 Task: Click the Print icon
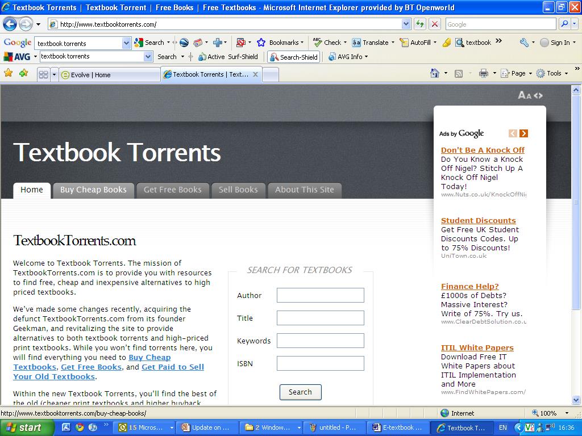(483, 73)
